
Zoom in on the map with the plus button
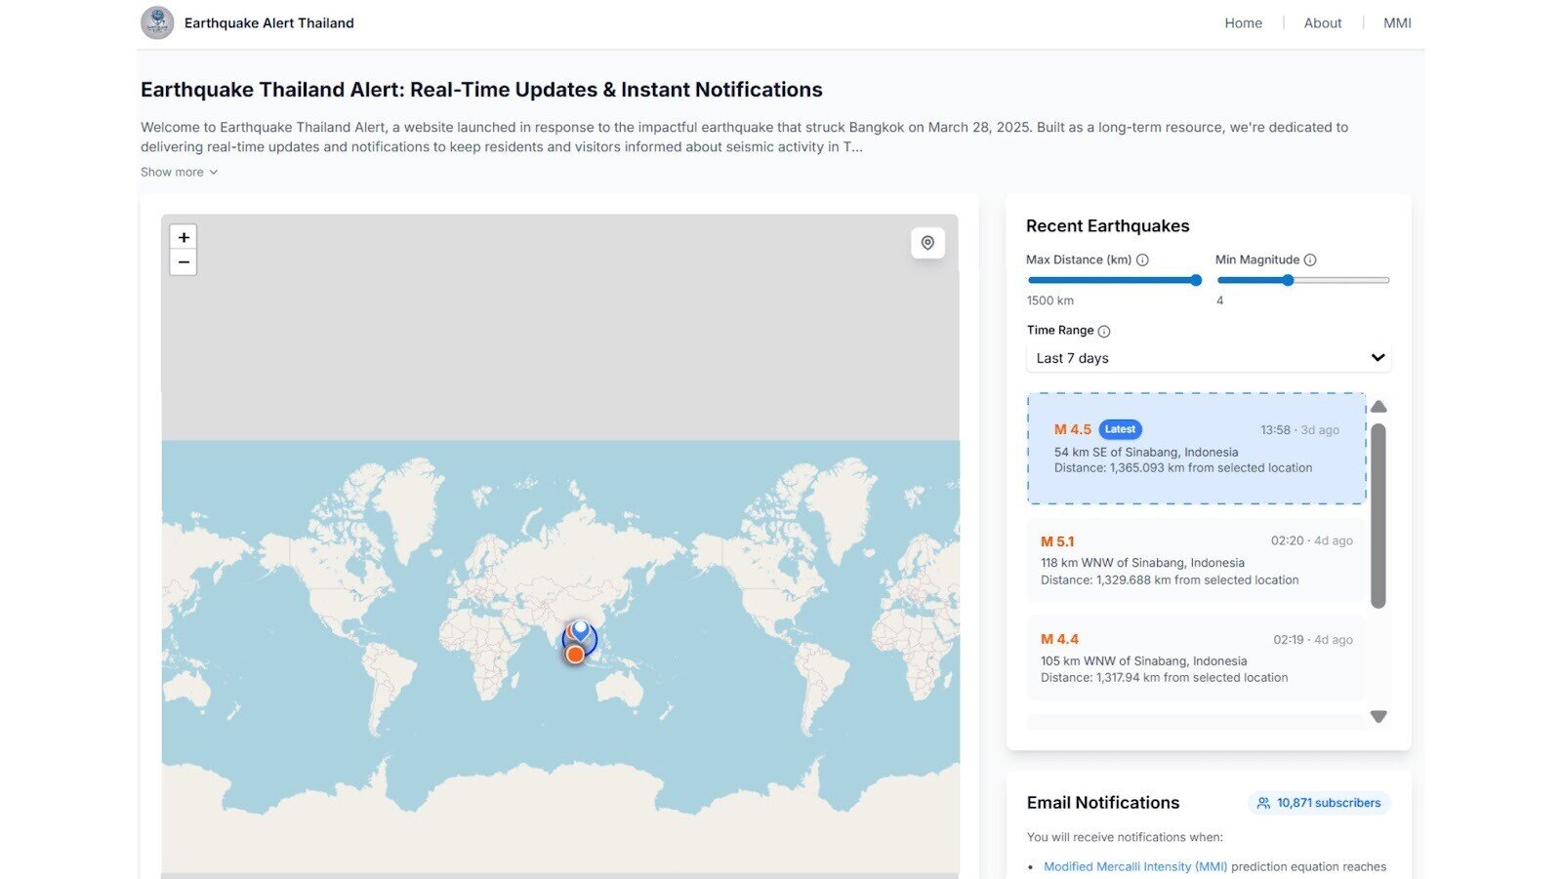pos(184,236)
